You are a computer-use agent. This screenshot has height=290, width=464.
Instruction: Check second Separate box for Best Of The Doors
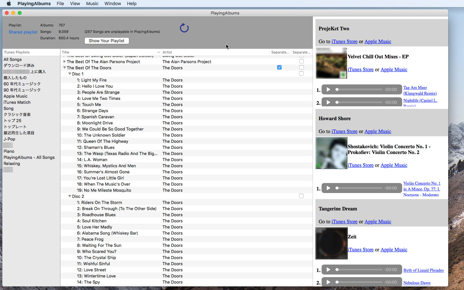click(301, 67)
